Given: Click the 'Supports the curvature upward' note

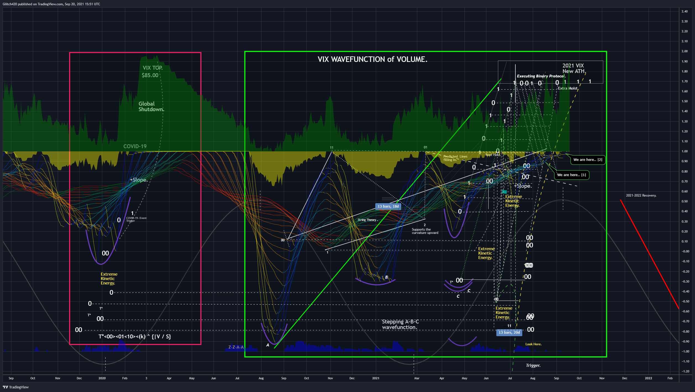Looking at the screenshot, I should tap(425, 231).
